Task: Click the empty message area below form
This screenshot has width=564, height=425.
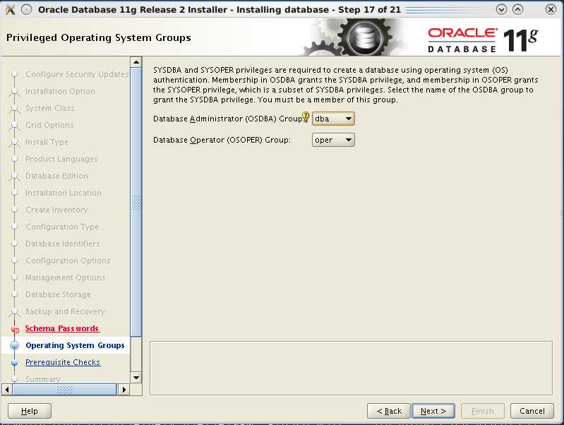Action: click(351, 368)
